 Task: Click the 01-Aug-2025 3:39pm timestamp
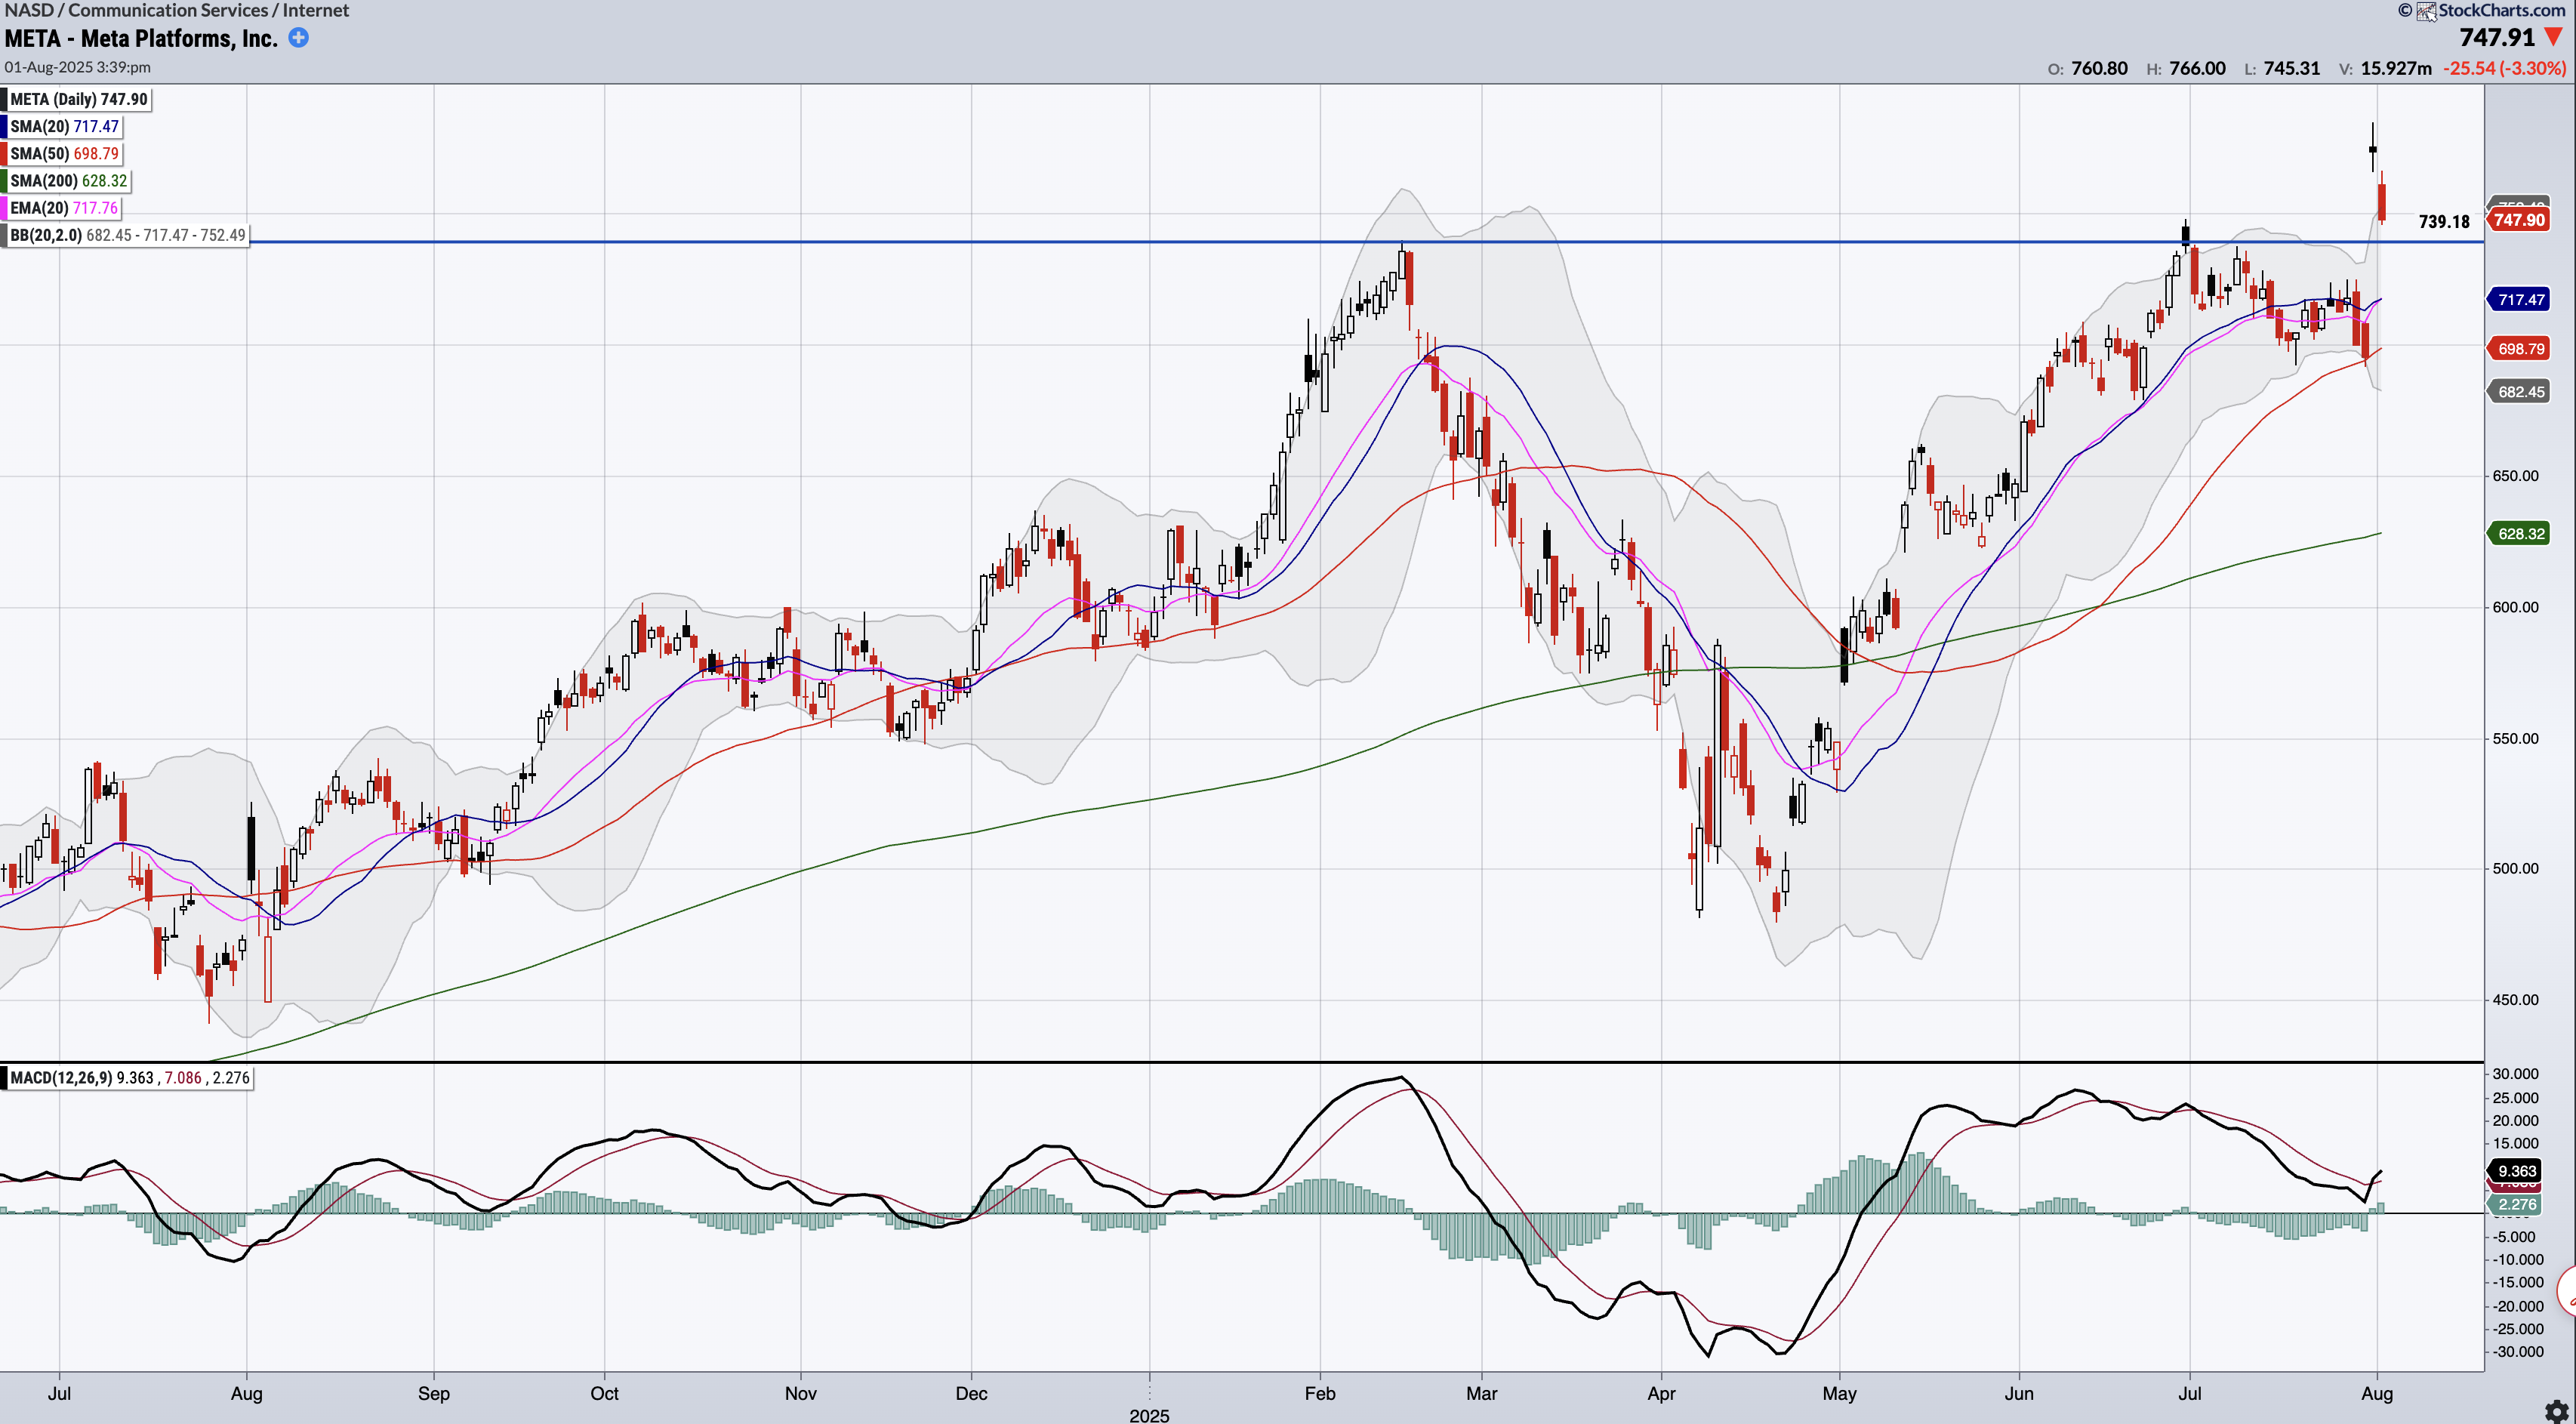78,67
